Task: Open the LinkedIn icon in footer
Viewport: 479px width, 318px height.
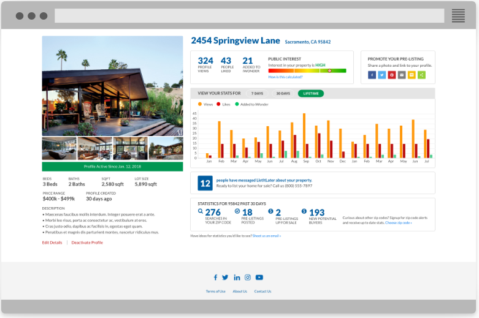Action: click(237, 278)
